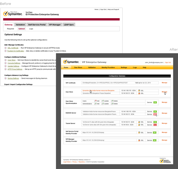Viewport: 178px width, 169px height.
Task: Open Self Service Portal tab
Action: pyautogui.click(x=37, y=25)
